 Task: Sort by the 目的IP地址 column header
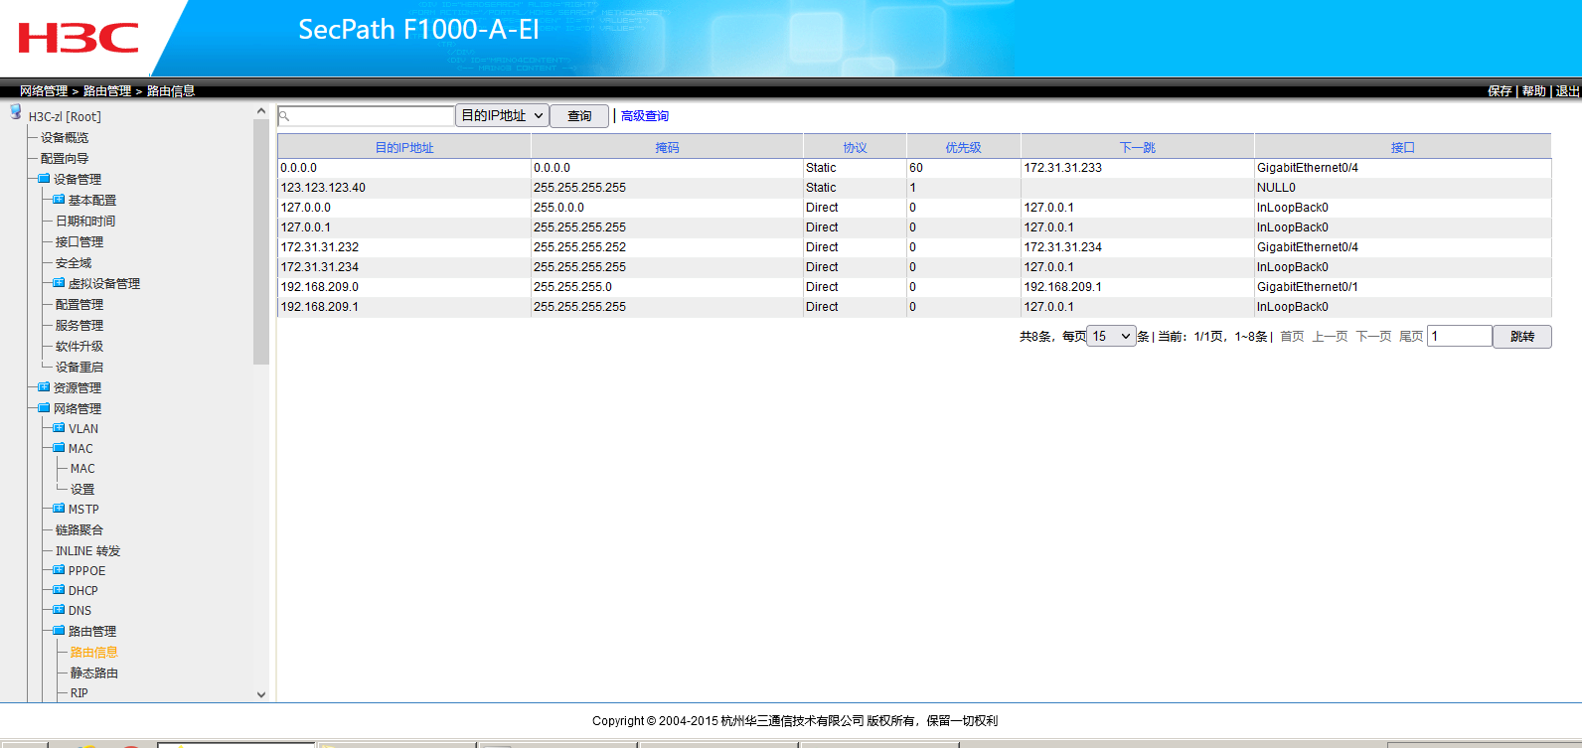pos(404,147)
